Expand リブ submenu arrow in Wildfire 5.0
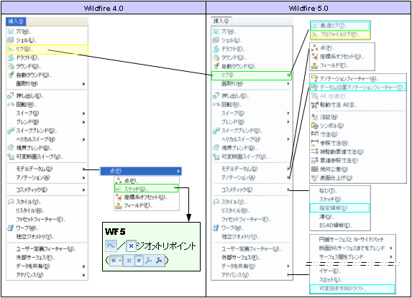 [x=288, y=75]
